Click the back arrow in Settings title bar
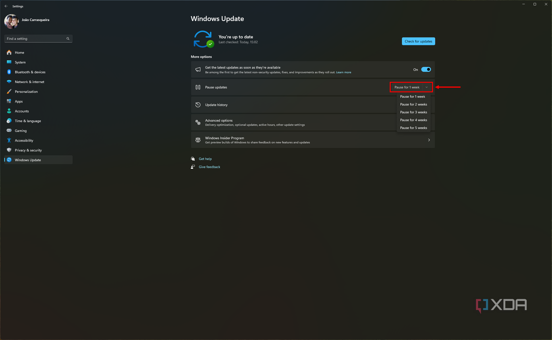552x340 pixels. pyautogui.click(x=6, y=6)
